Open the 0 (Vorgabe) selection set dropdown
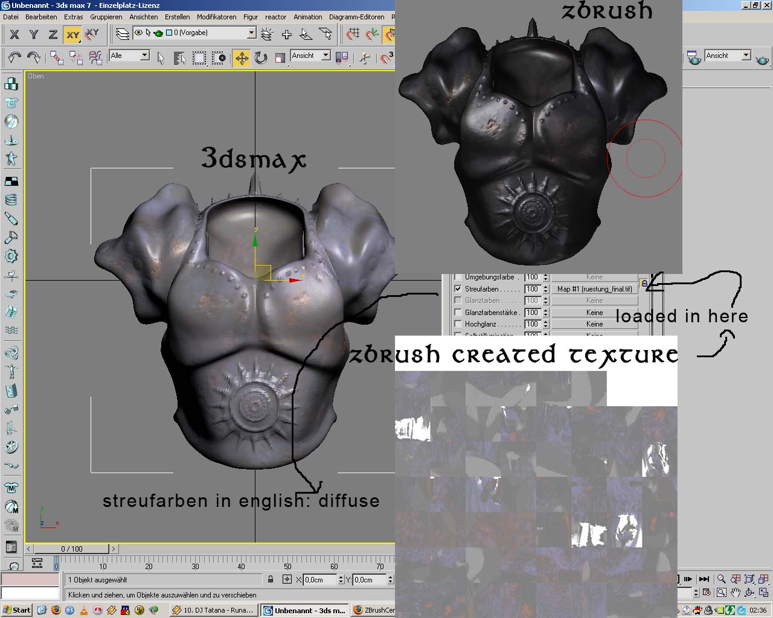Screen dimensions: 773x618 [x=252, y=33]
